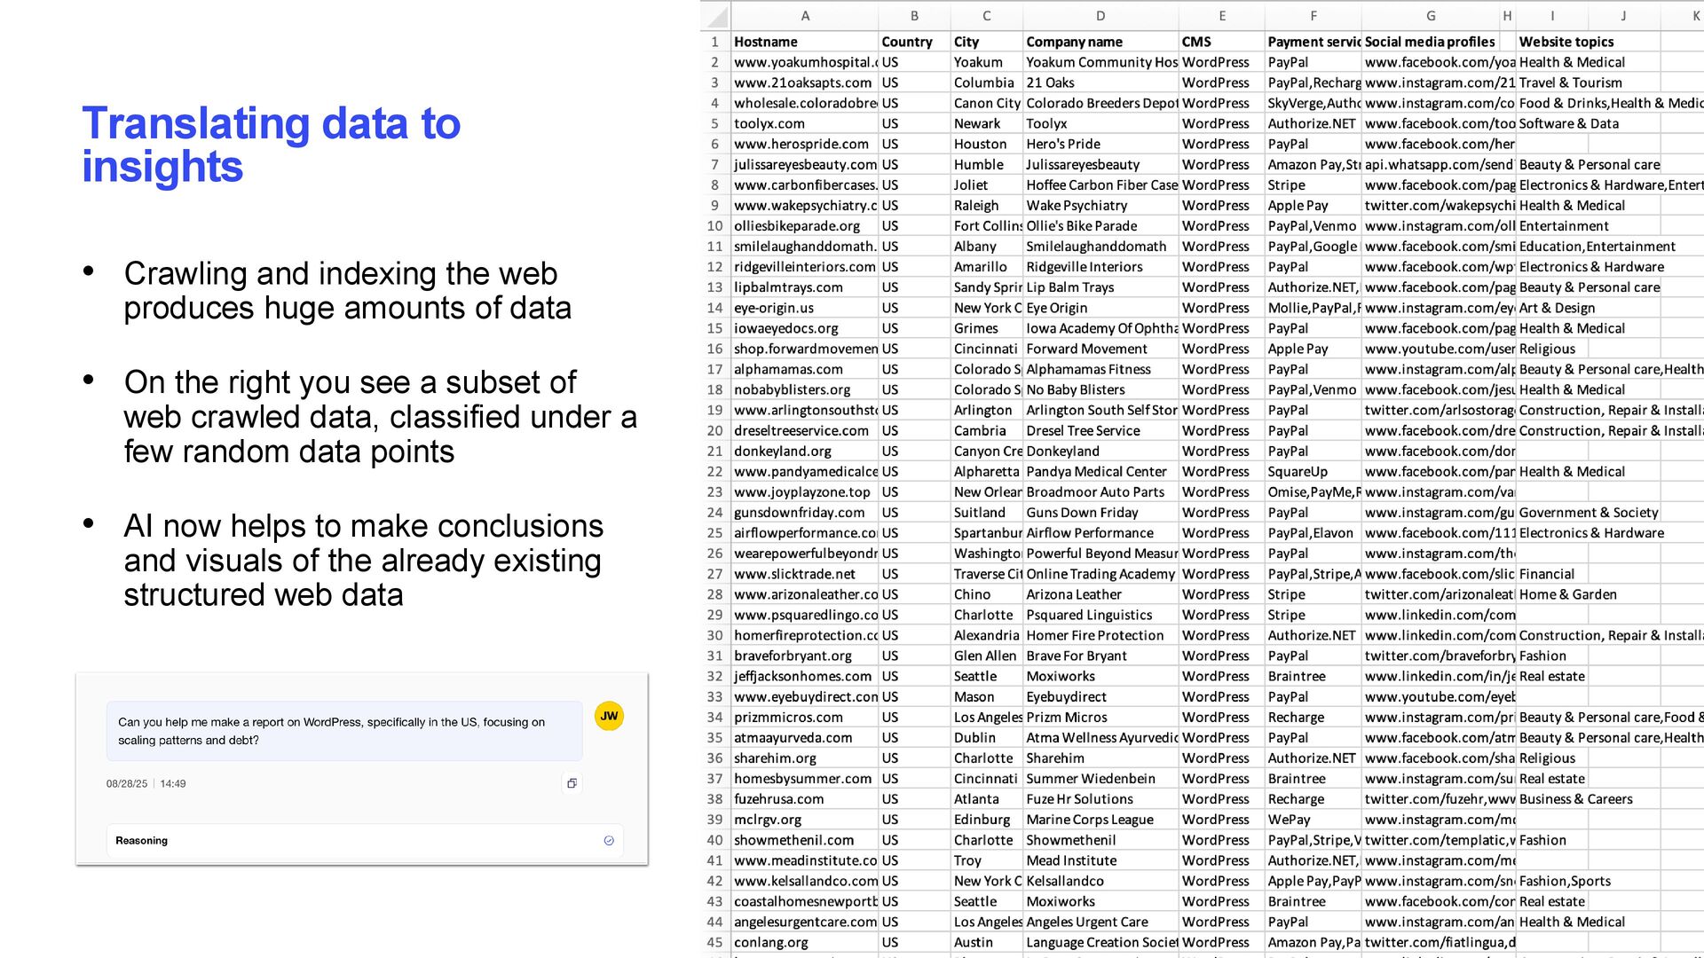Viewport: 1704px width, 958px height.
Task: Click the Reasoning completed checkmark icon
Action: (609, 840)
